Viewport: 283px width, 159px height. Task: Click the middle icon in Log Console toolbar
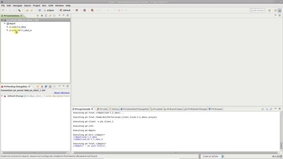(267, 109)
